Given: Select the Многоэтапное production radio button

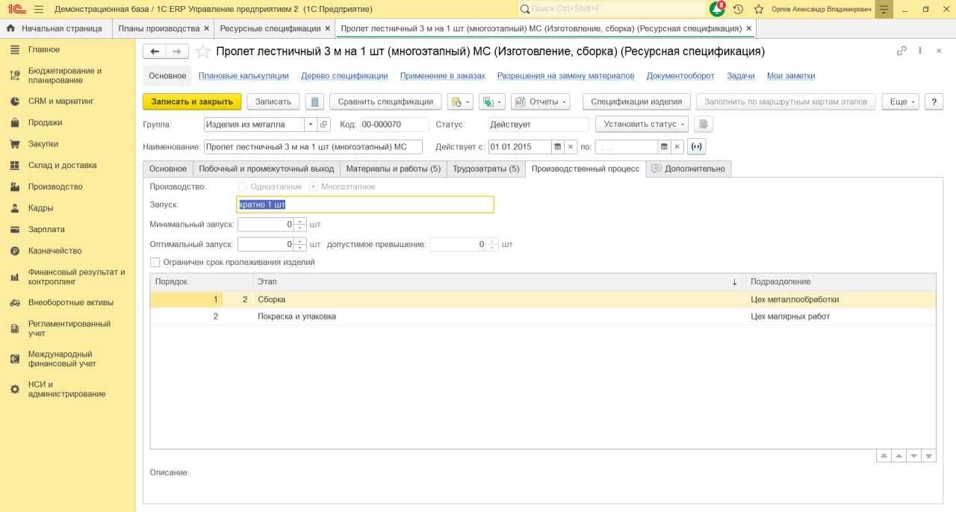Looking at the screenshot, I should tap(314, 187).
